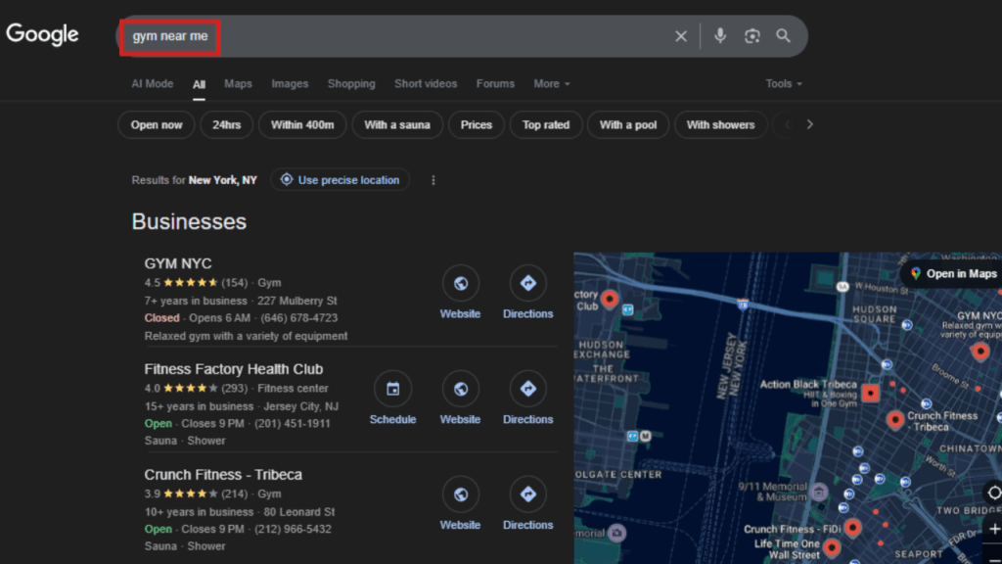
Task: Toggle the Open now filter chip
Action: pyautogui.click(x=157, y=124)
